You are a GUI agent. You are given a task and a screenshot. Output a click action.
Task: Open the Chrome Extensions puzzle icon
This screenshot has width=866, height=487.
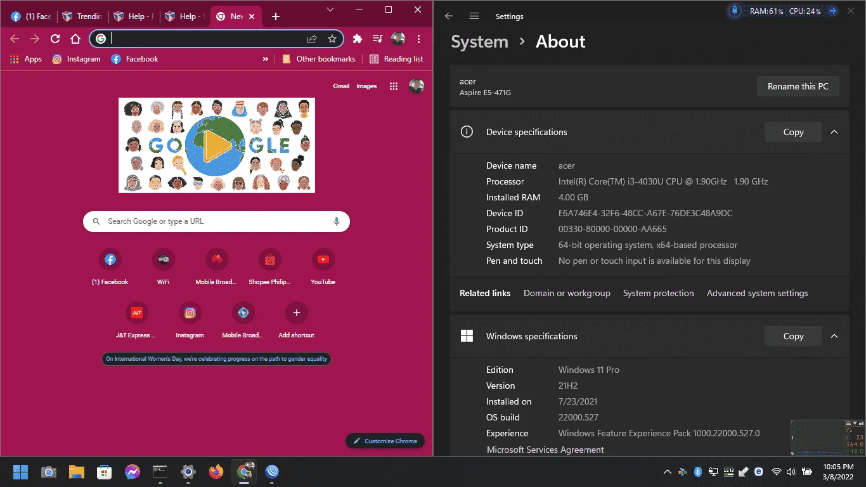358,39
